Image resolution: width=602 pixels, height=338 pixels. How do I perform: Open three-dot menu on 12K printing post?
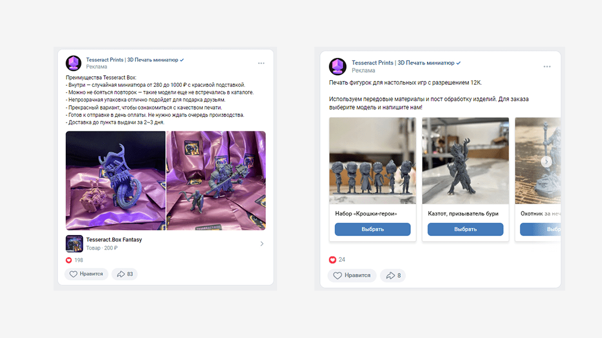coord(547,67)
